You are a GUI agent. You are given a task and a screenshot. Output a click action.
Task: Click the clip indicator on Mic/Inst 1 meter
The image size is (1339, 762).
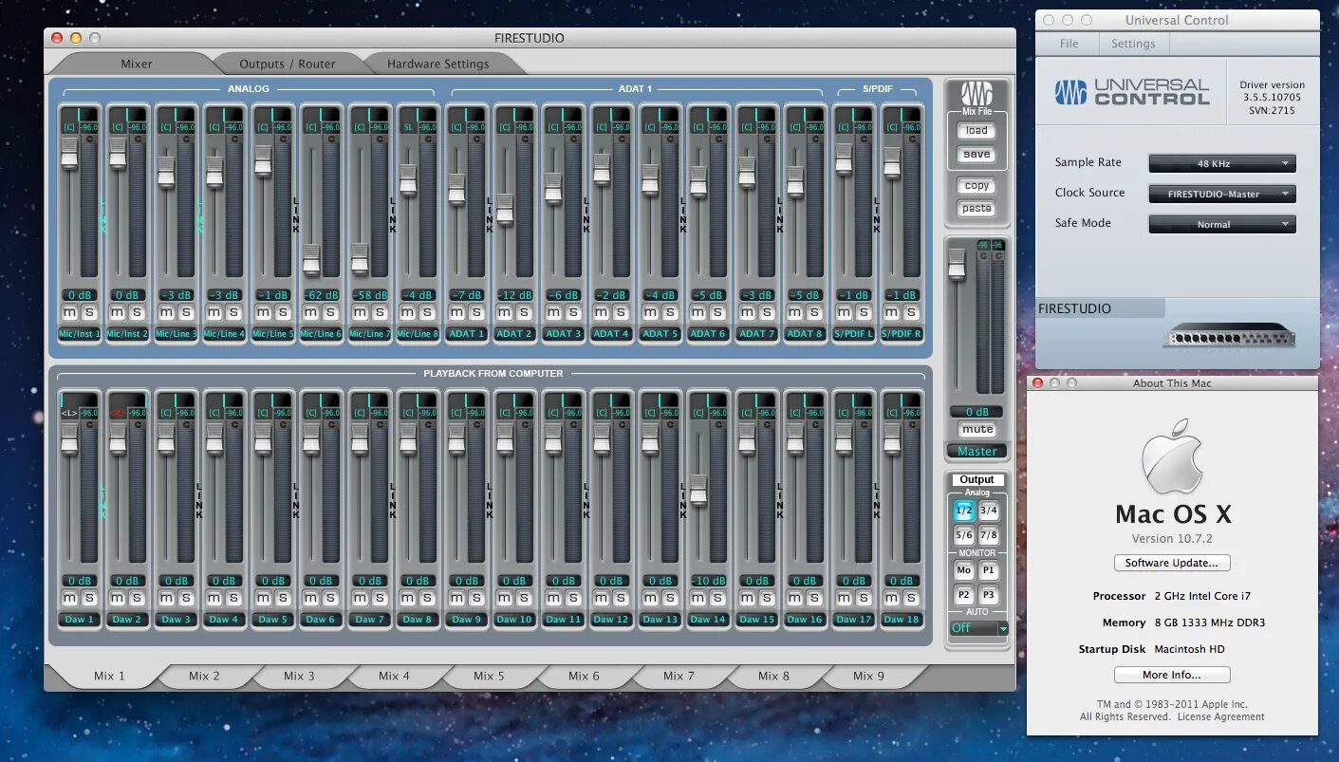coord(89,138)
